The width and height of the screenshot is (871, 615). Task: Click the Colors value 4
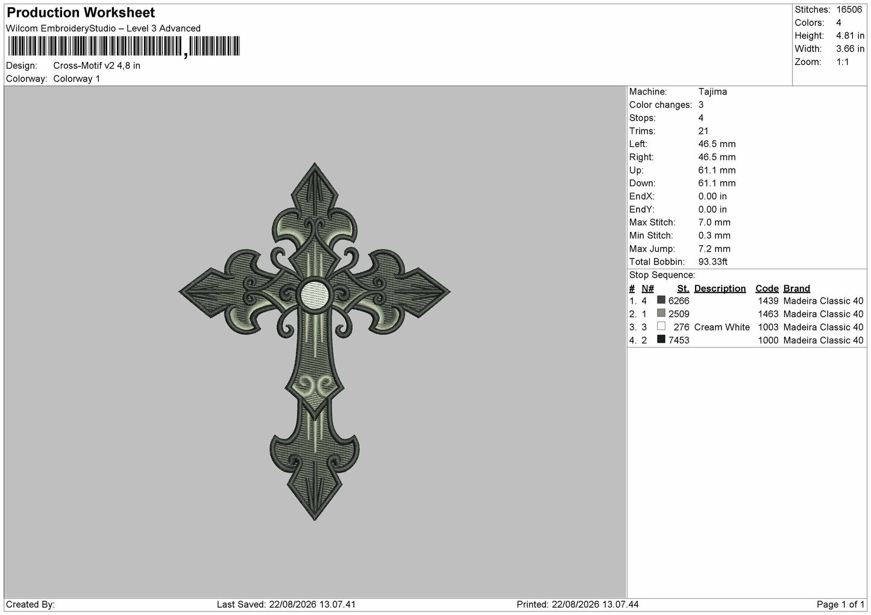(838, 23)
